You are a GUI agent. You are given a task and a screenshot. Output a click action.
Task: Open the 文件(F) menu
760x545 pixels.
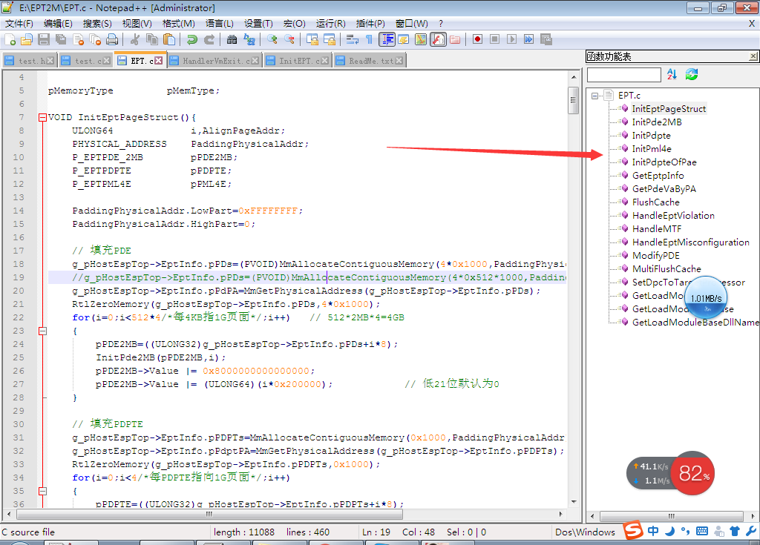19,24
